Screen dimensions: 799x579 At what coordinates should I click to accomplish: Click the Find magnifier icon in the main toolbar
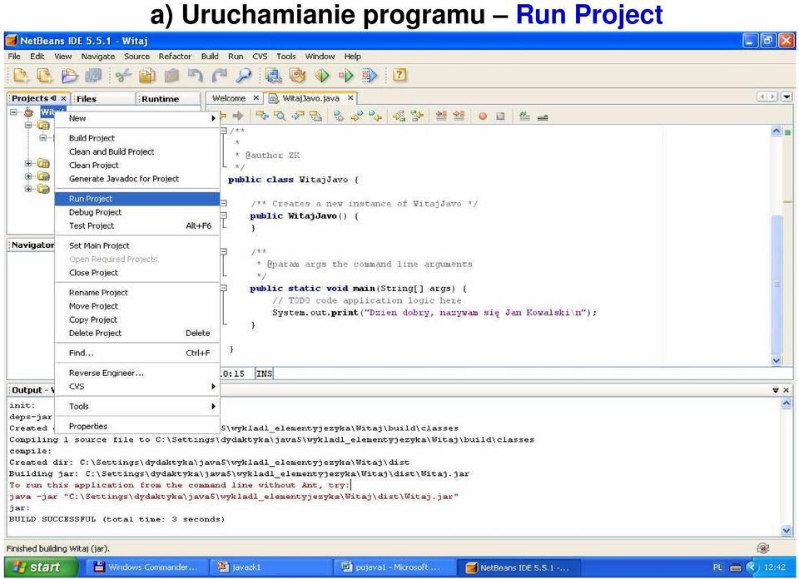pyautogui.click(x=244, y=76)
